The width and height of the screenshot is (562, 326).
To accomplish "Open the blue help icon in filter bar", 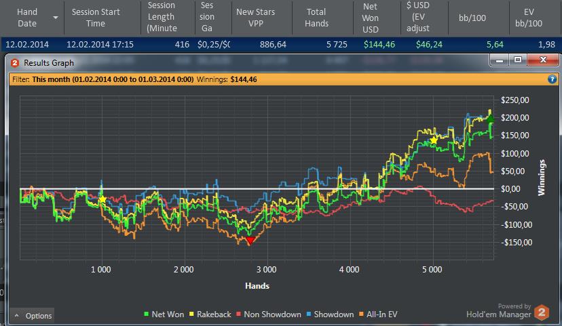I will pyautogui.click(x=552, y=79).
